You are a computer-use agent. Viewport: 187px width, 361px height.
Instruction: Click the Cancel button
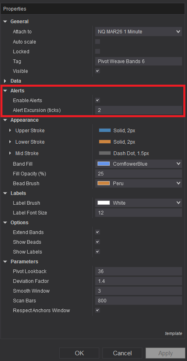point(122,353)
